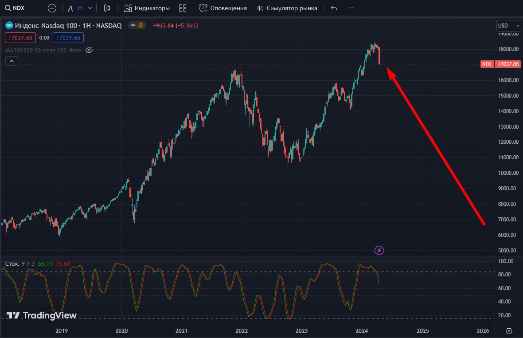
Task: Click the 80.00 stochastic axis label
Action: 504,274
